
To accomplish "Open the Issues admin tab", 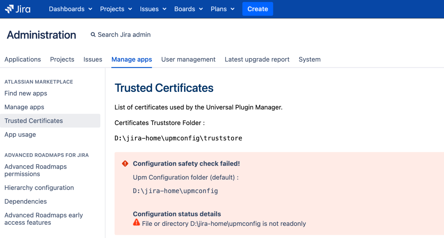I will 93,59.
